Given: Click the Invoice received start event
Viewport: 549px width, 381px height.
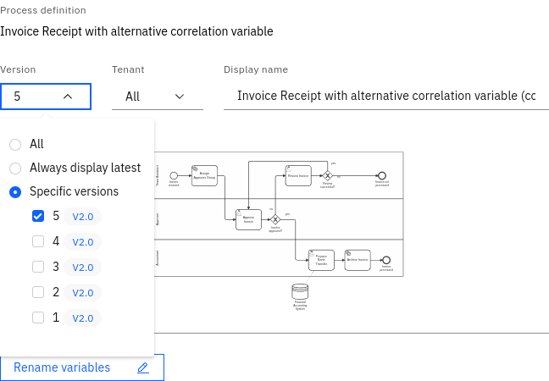Looking at the screenshot, I should [174, 176].
